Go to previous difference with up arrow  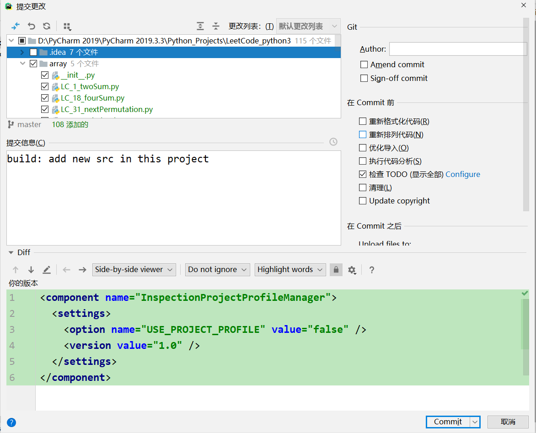[16, 270]
